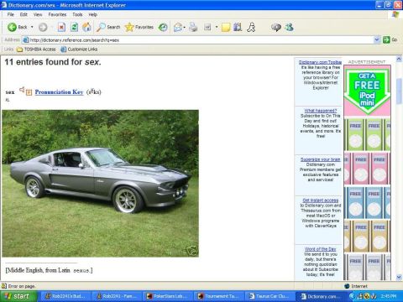Switch to PokerStars Lob... taskbar window
This screenshot has width=403, height=302.
169,296
